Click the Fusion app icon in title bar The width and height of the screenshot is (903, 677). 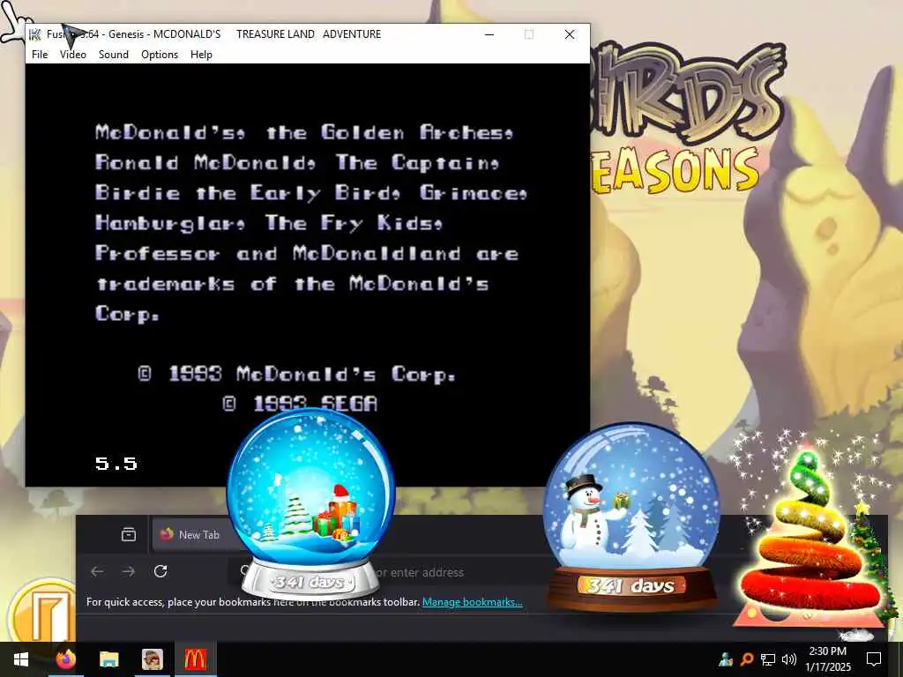point(35,34)
